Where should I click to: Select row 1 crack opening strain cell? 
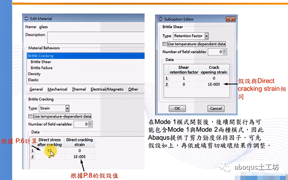tap(214, 78)
